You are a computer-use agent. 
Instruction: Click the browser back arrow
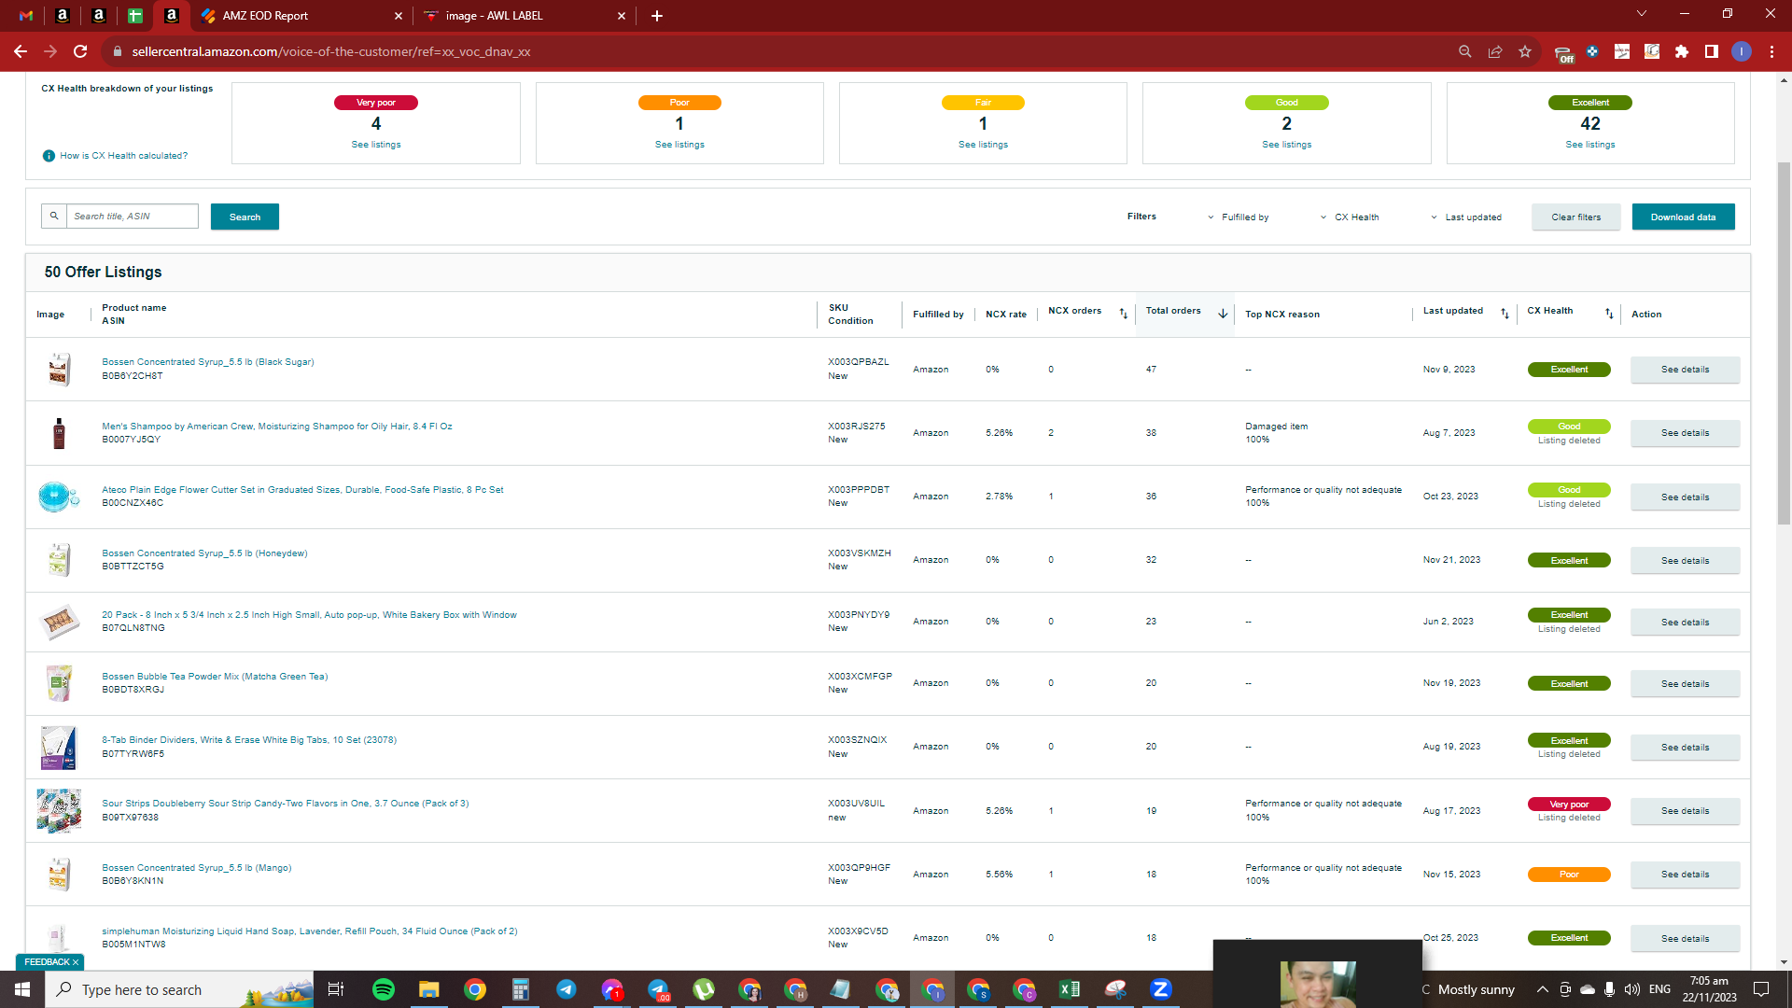pyautogui.click(x=21, y=51)
